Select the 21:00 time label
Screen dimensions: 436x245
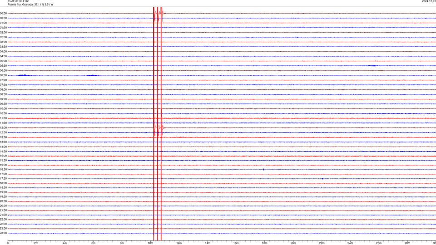3,210
